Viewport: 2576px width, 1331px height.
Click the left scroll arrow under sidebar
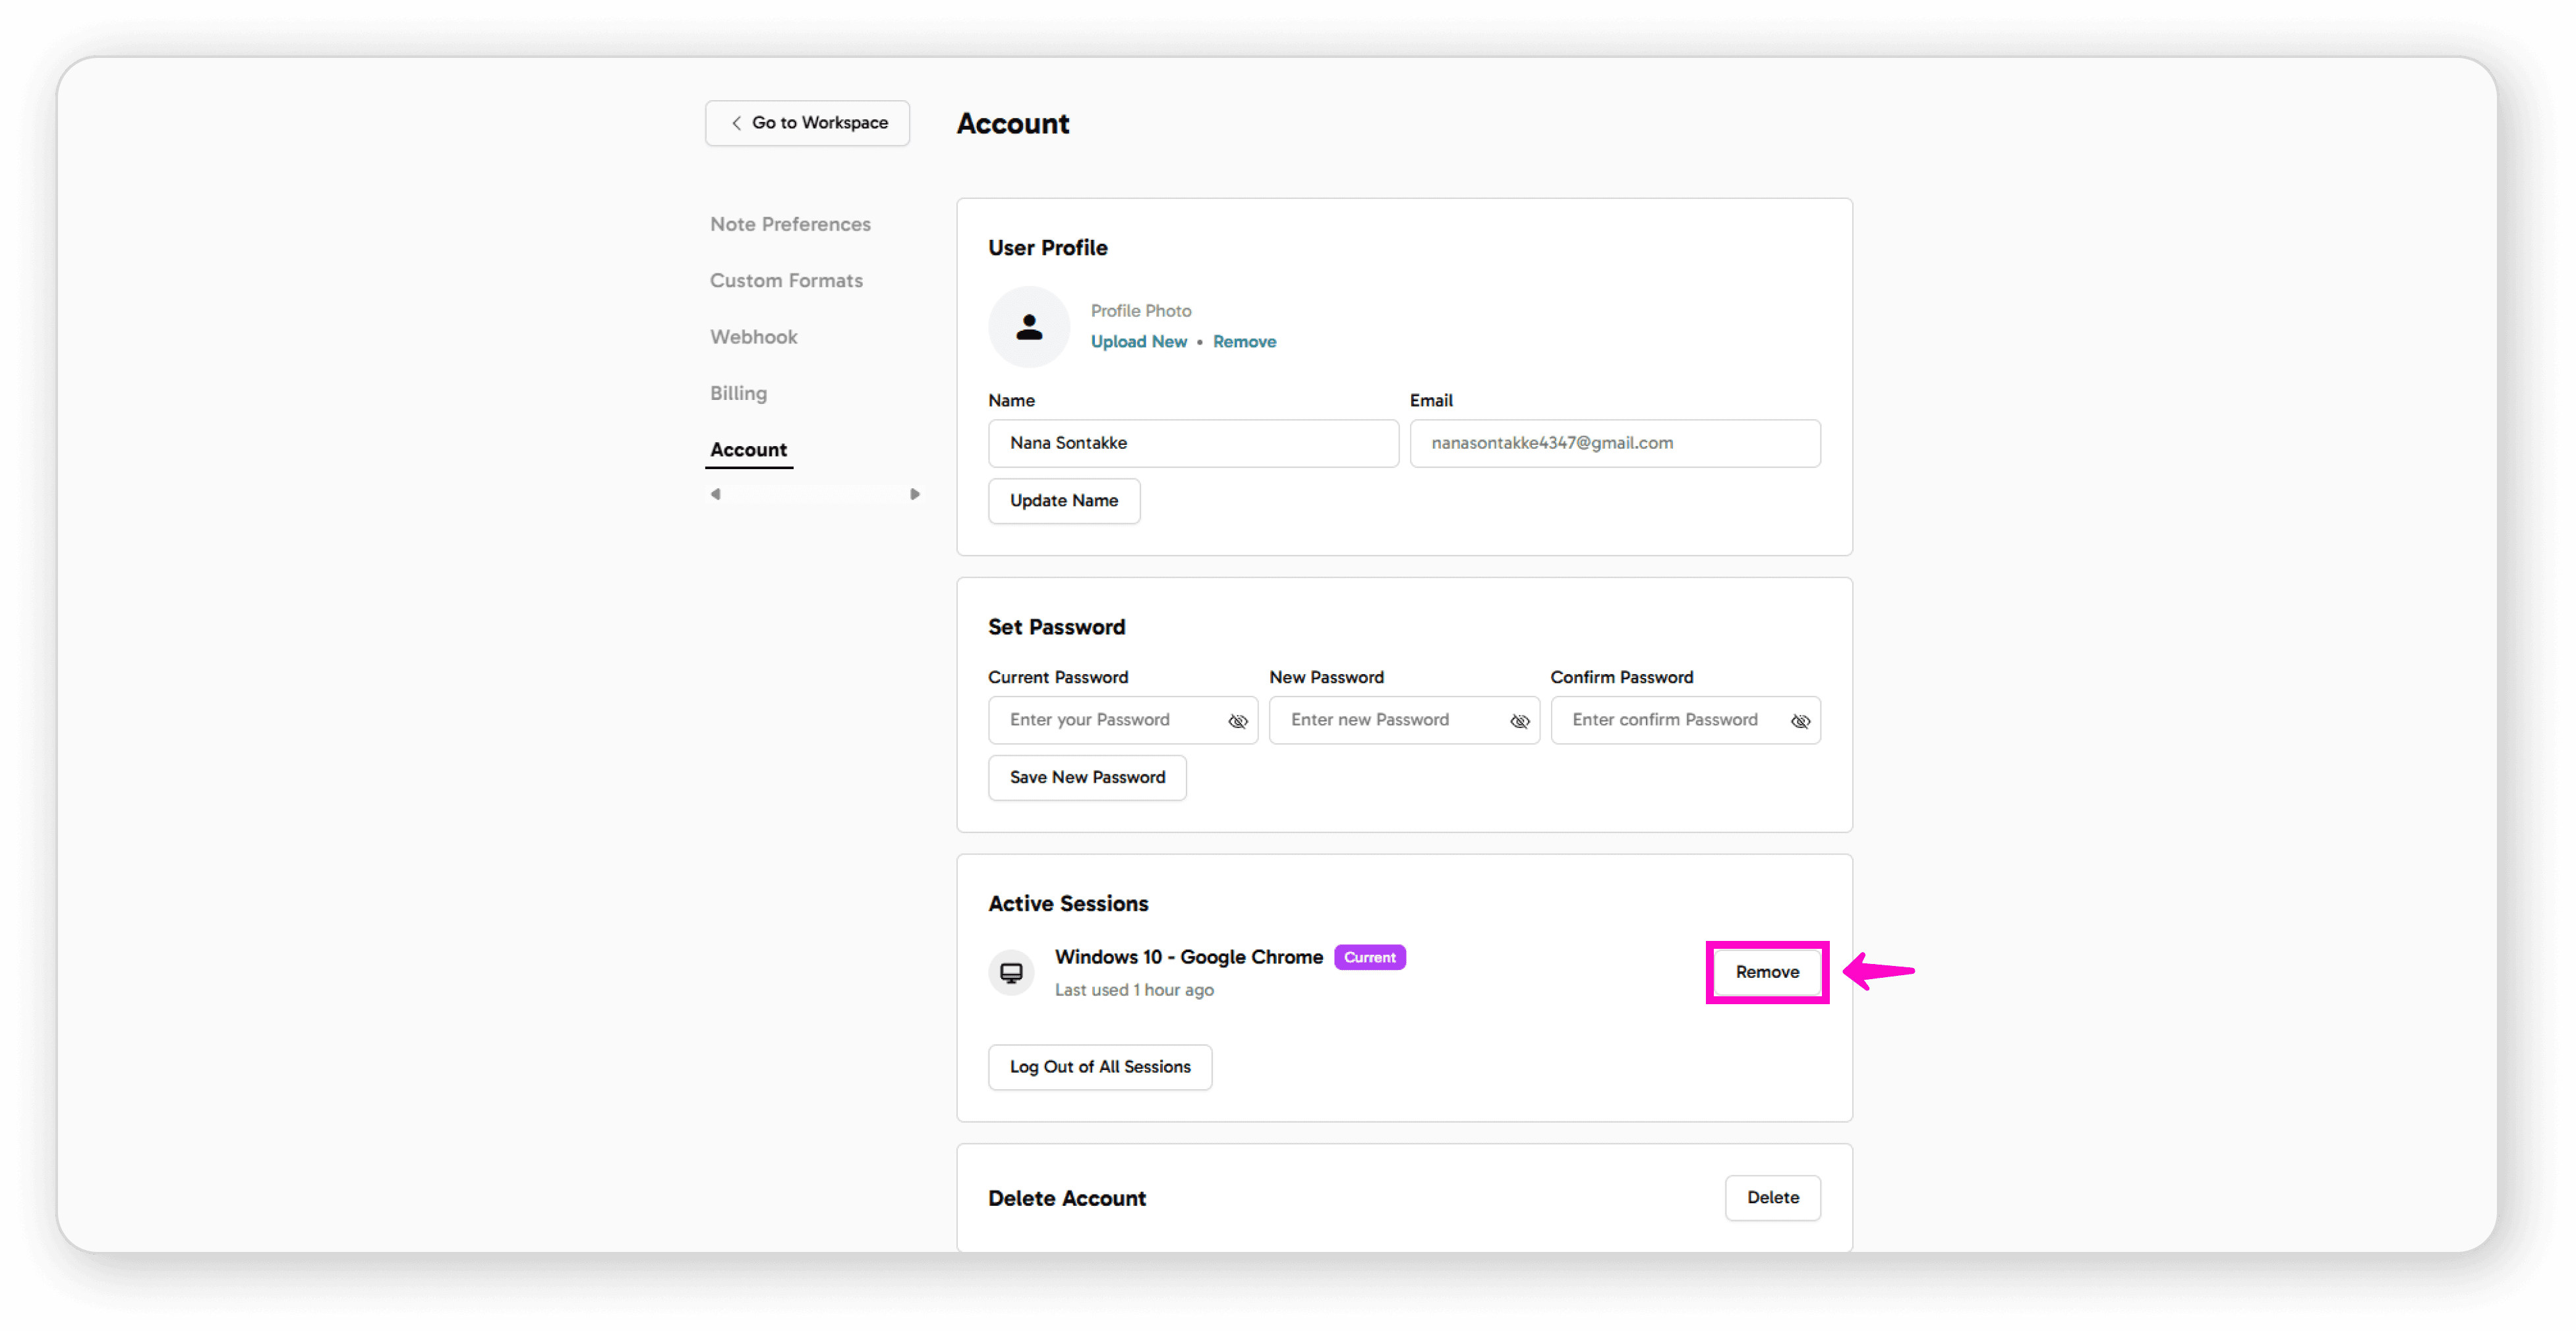click(715, 495)
